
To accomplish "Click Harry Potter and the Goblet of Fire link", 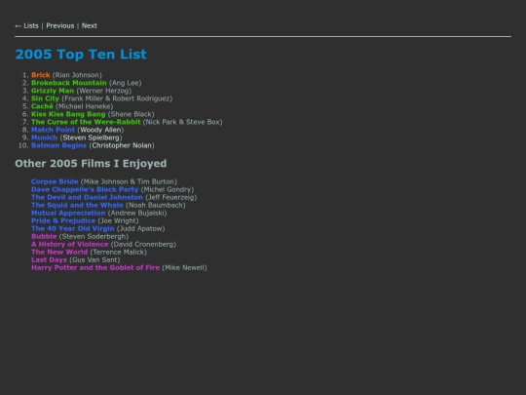I will pos(95,267).
